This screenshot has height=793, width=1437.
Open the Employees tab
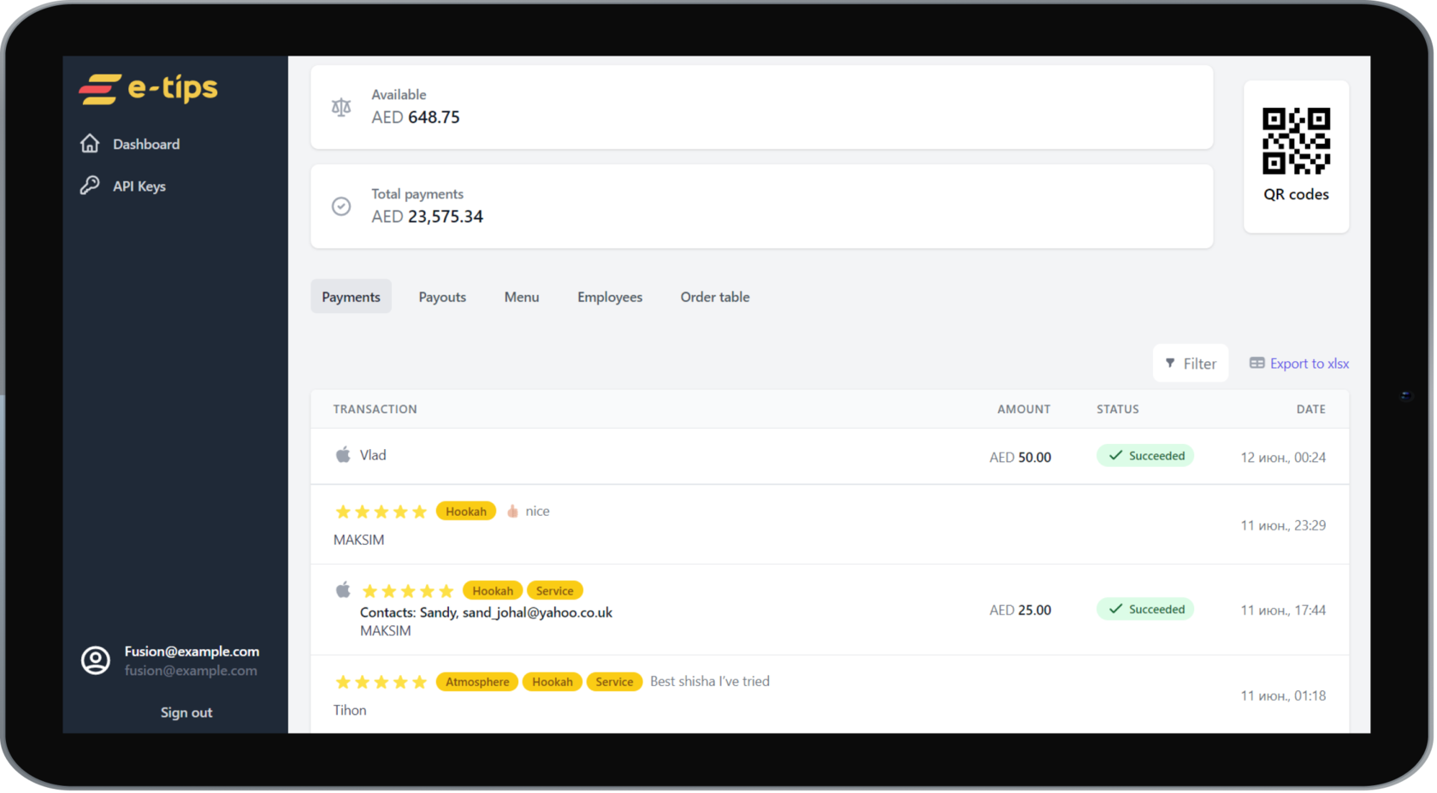pyautogui.click(x=609, y=297)
